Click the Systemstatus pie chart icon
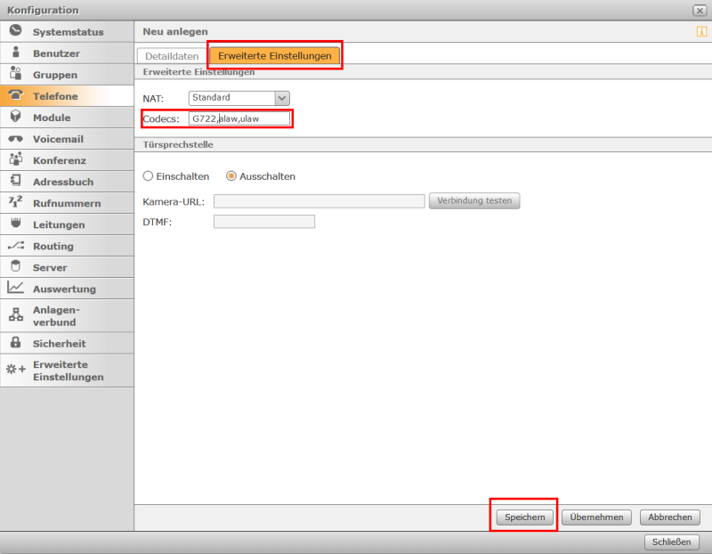The height and width of the screenshot is (554, 712). [x=15, y=31]
